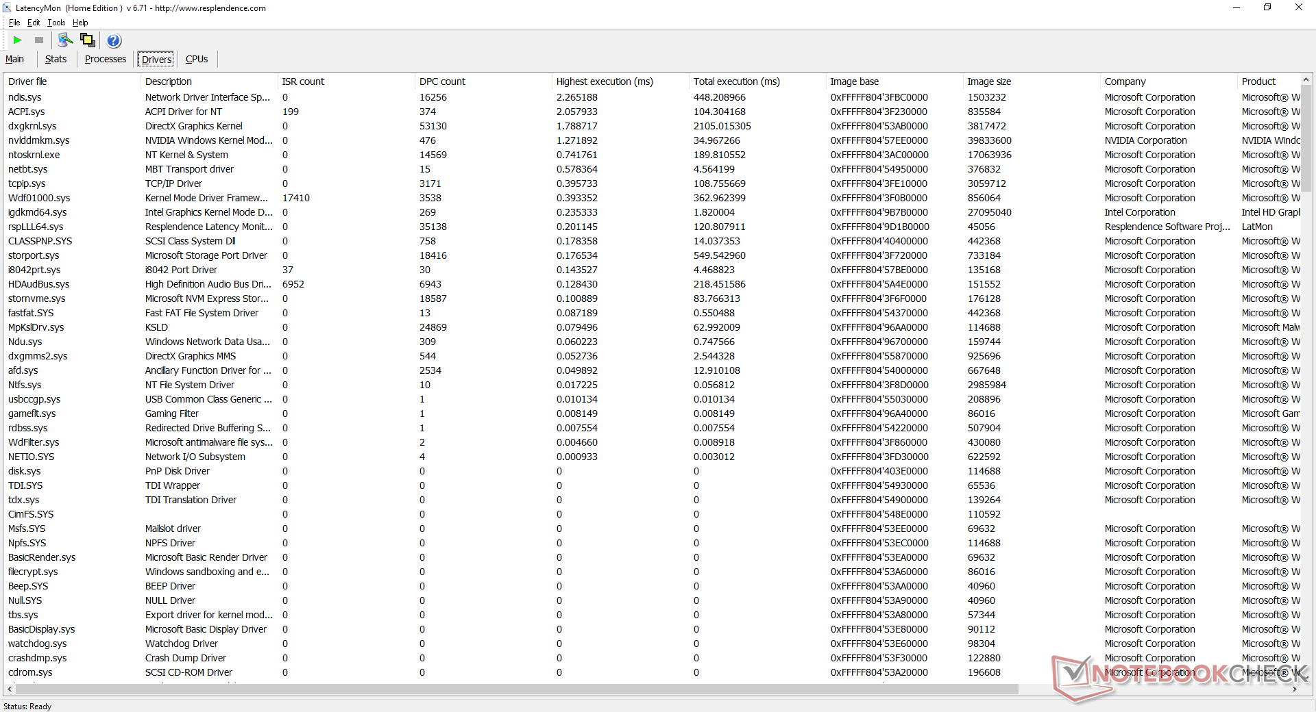The width and height of the screenshot is (1316, 712).
Task: Switch to the Processes tab
Action: 106,60
